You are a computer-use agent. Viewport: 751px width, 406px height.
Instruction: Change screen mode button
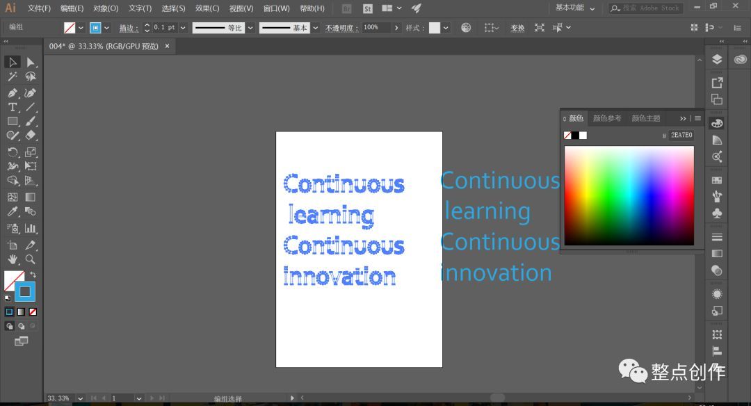coord(21,341)
